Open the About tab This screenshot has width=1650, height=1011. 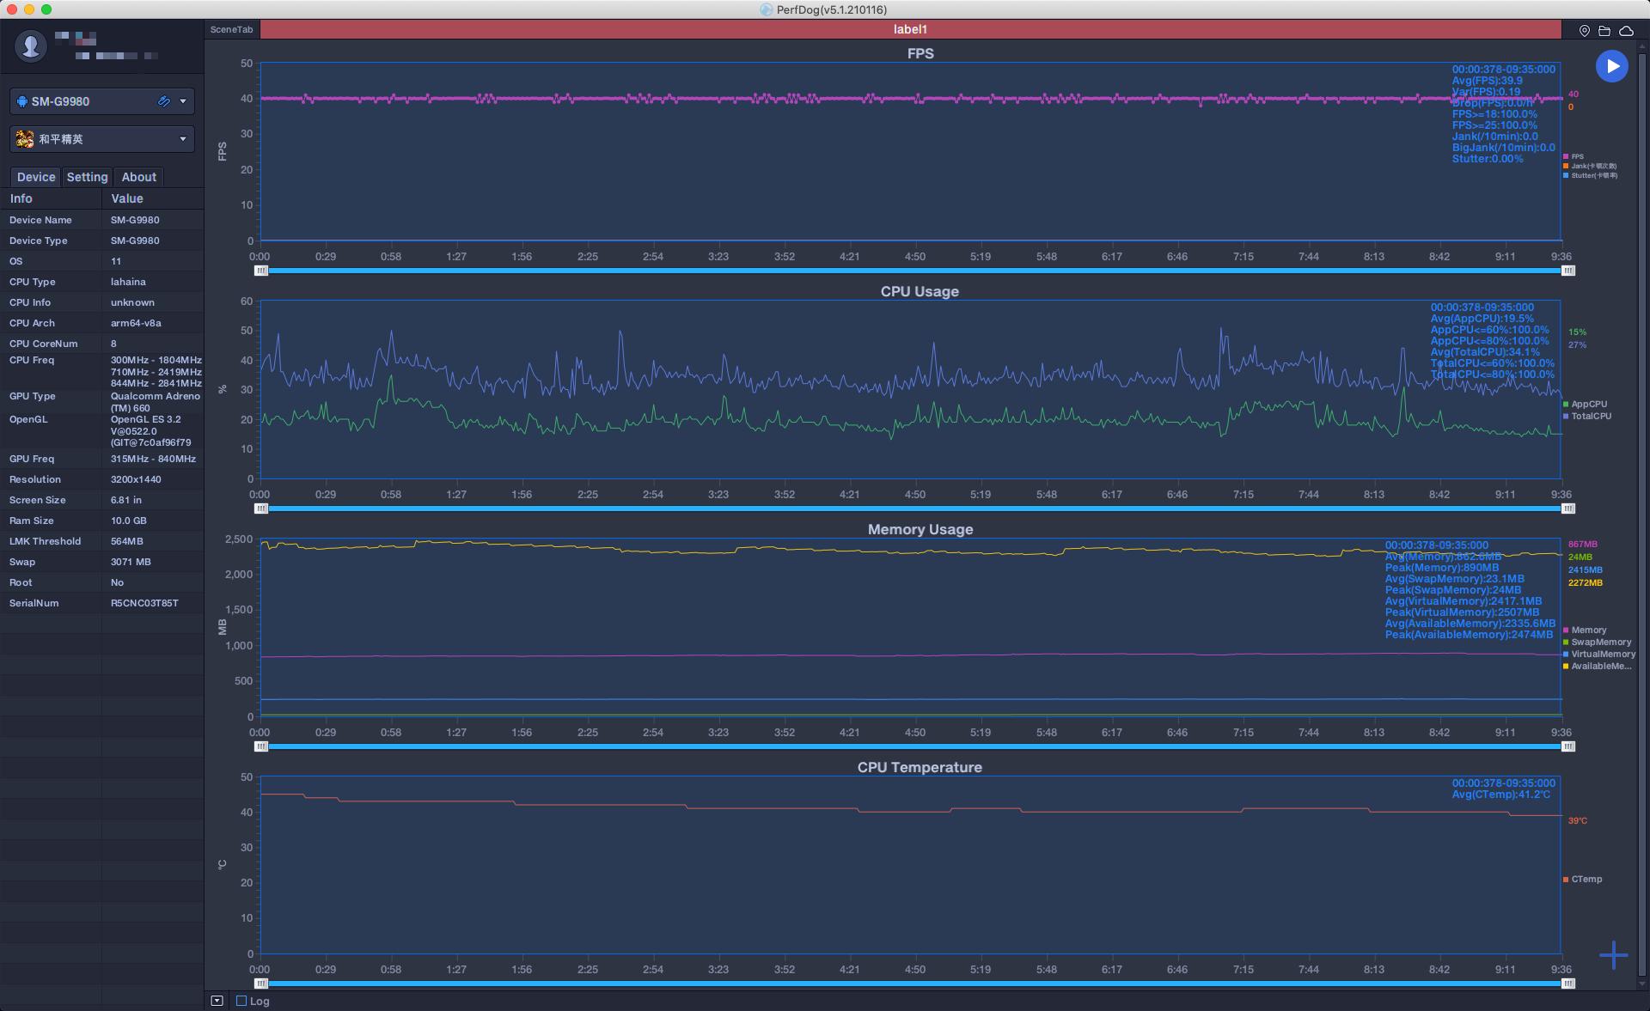138,177
